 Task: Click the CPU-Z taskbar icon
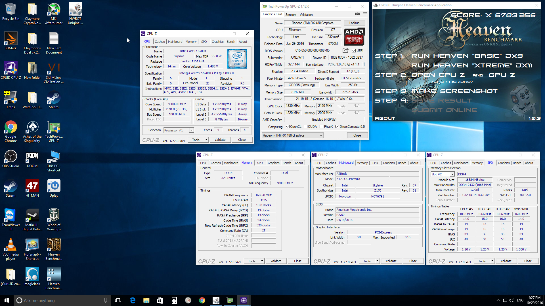point(244,300)
